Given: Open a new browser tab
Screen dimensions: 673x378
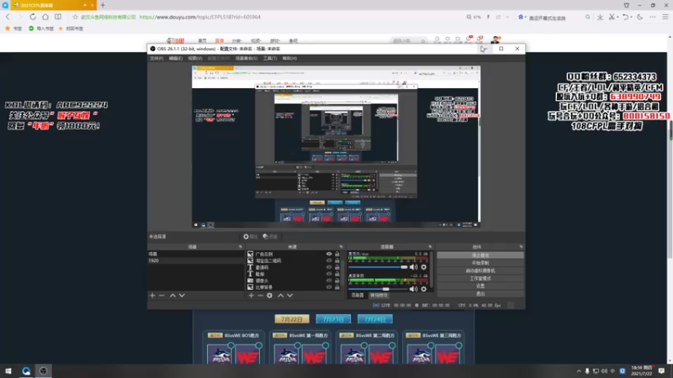Looking at the screenshot, I should [103, 5].
